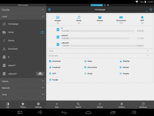Switch to the third window tab icon
The height and width of the screenshot is (116, 154).
pyautogui.click(x=108, y=5)
